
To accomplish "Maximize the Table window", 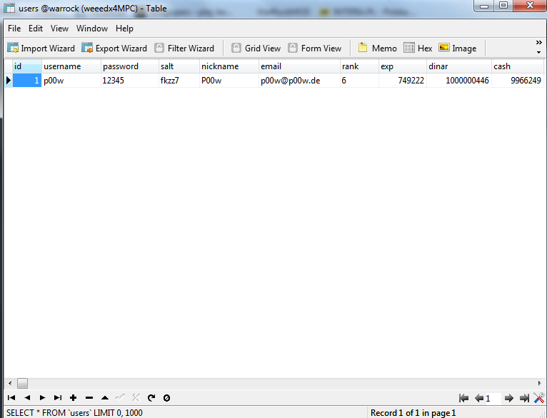I will click(x=503, y=5).
